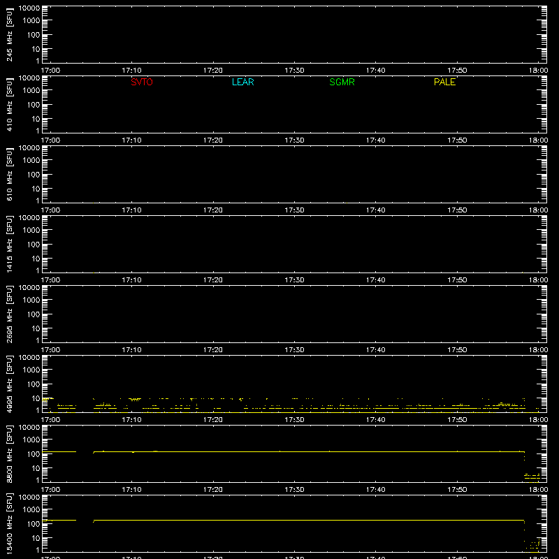
Task: Click 17:40 tick label under 2695 MHz panel
Action: (x=375, y=350)
